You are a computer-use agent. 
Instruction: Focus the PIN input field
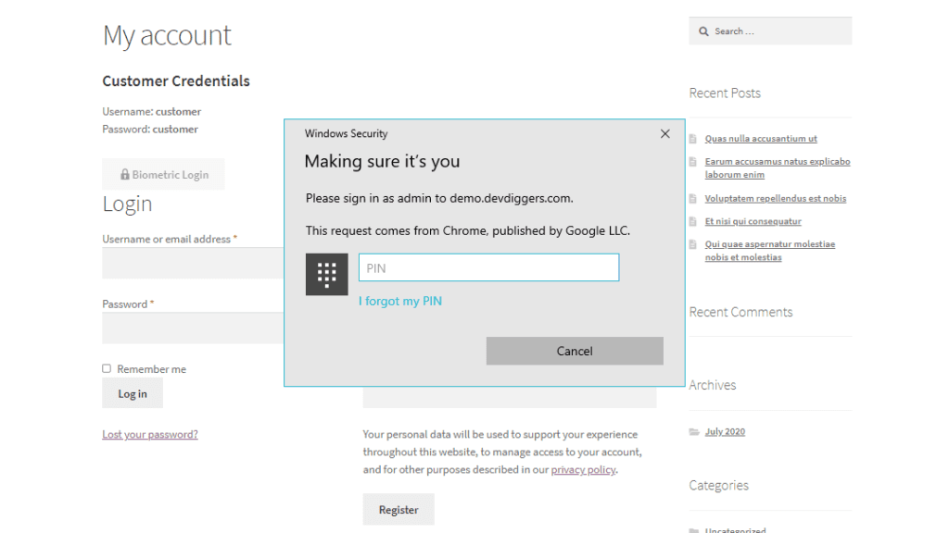pos(489,267)
